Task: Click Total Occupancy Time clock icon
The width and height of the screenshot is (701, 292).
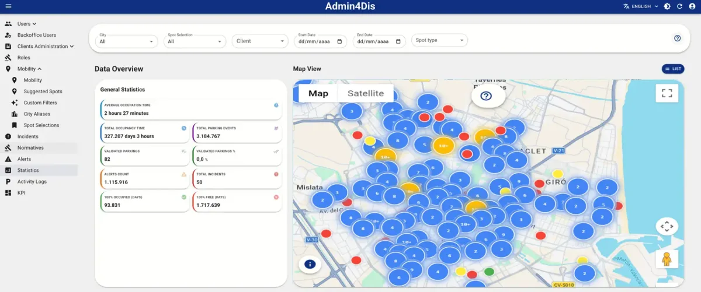Action: [x=183, y=128]
